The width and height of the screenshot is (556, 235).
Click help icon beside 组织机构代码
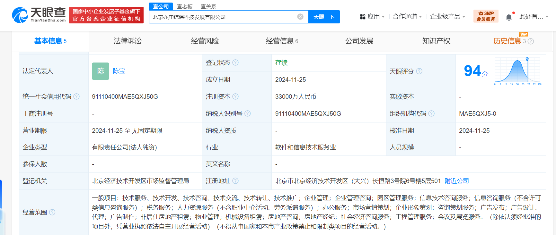431,113
